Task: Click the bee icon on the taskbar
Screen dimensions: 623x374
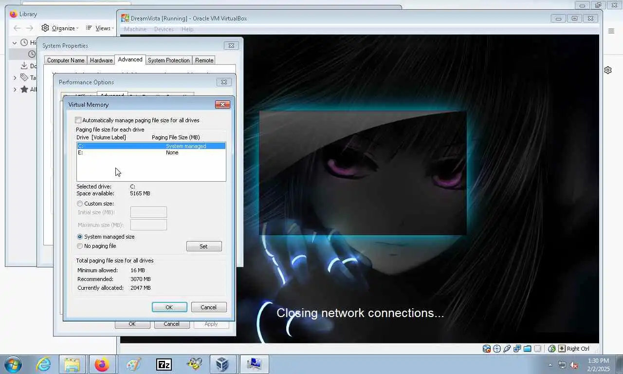Action: (194, 364)
